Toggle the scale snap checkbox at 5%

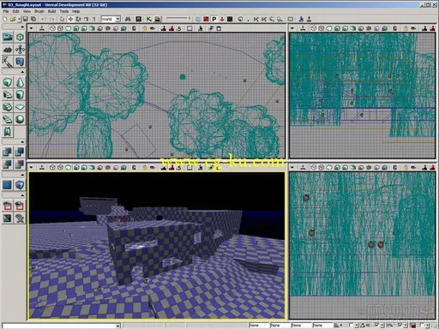400,326
